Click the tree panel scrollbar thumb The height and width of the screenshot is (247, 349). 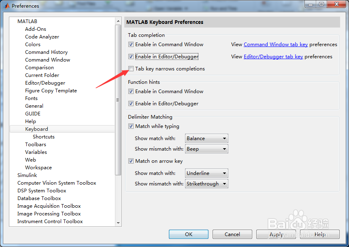(x=118, y=100)
